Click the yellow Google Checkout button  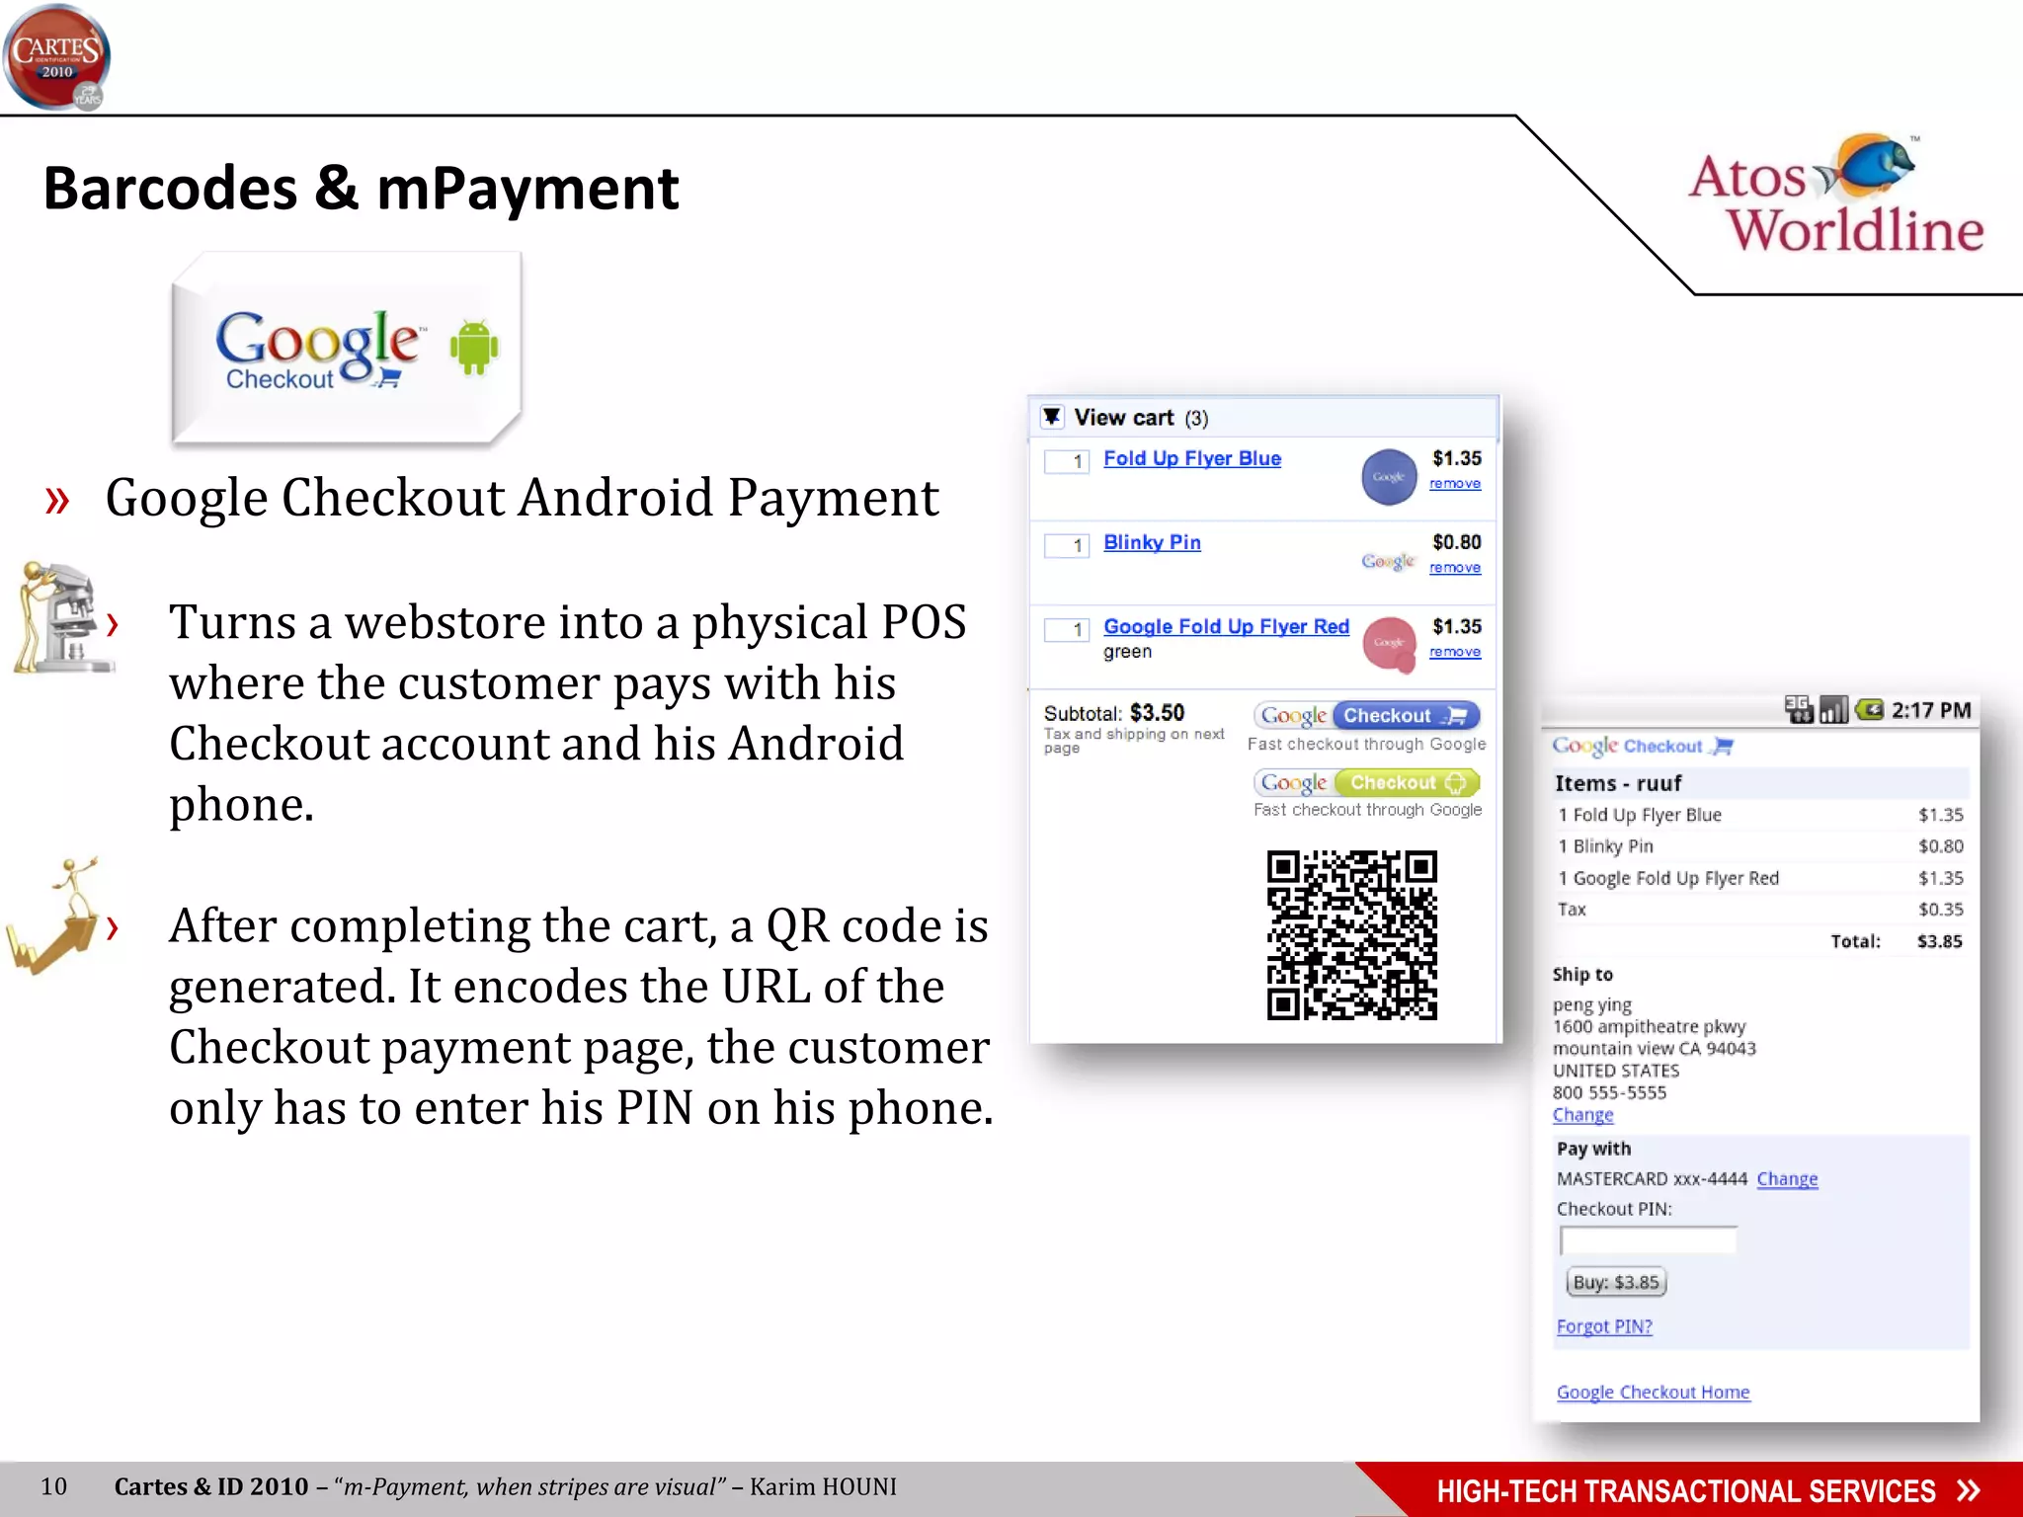[x=1367, y=782]
